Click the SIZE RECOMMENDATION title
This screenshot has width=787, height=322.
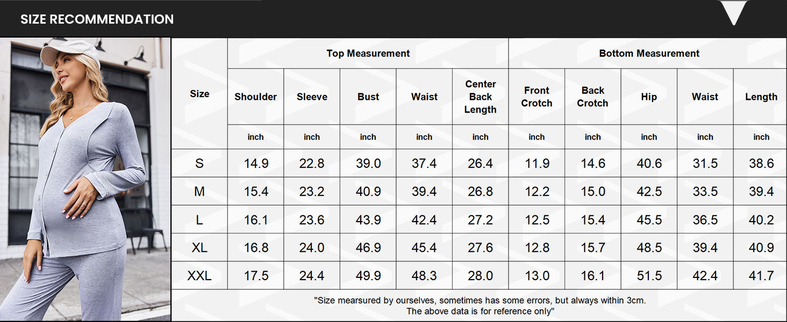[97, 19]
